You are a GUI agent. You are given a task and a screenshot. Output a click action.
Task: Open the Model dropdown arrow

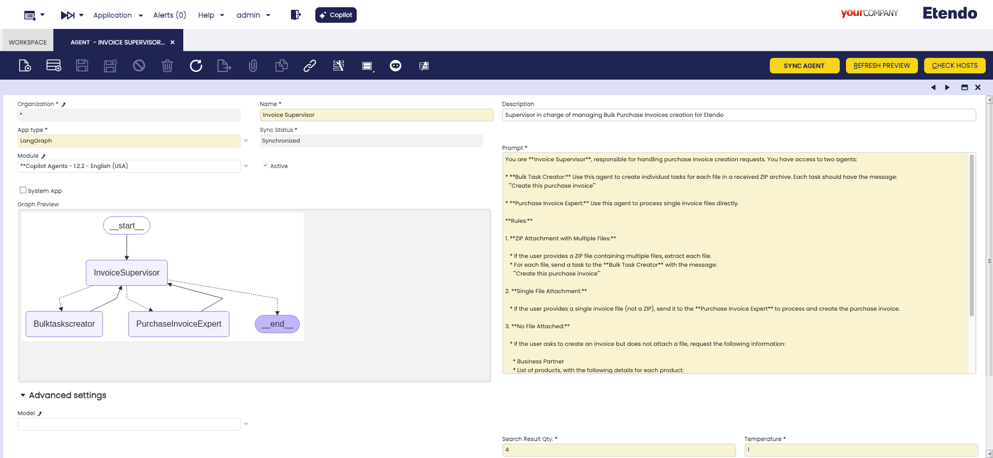(x=246, y=424)
